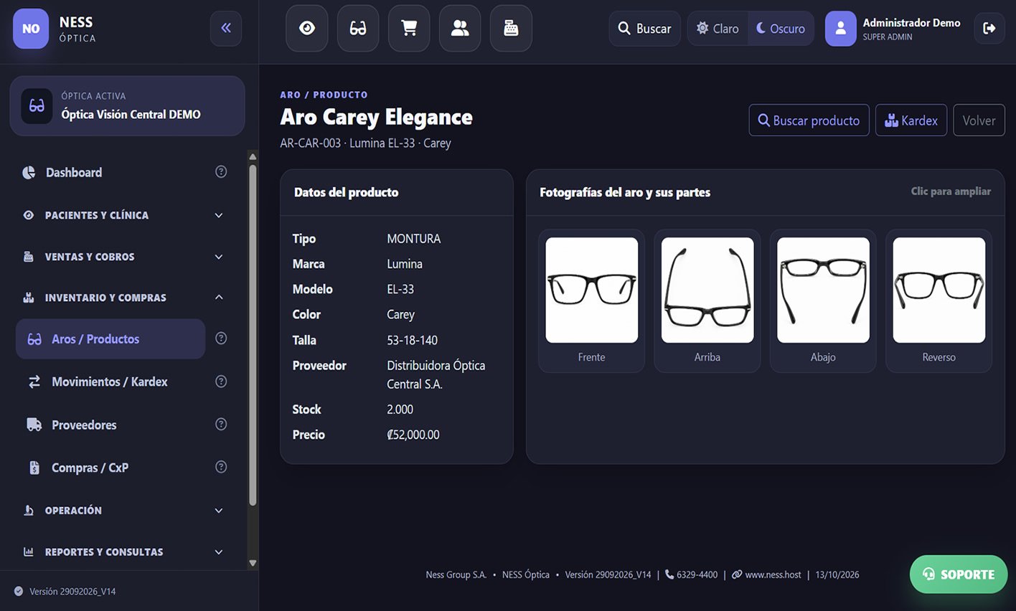Image resolution: width=1016 pixels, height=611 pixels.
Task: Click the logout icon
Action: click(989, 29)
